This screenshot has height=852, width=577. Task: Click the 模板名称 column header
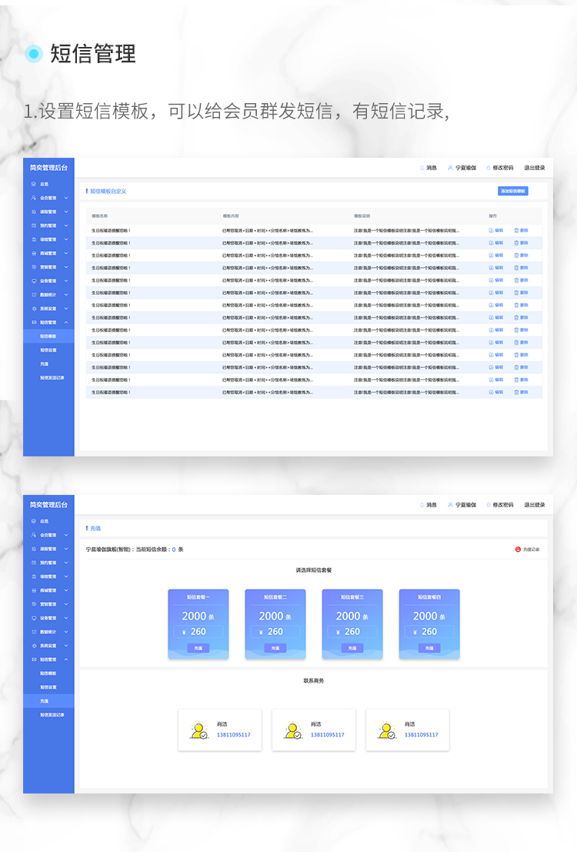[x=100, y=216]
